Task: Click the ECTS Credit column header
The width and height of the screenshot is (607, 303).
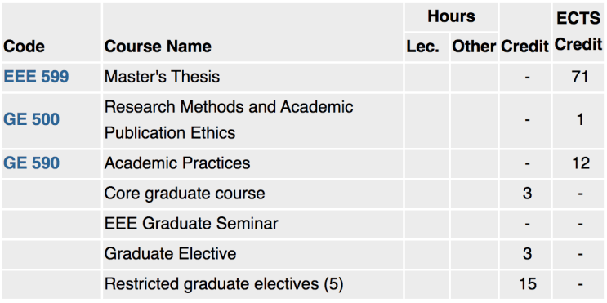Action: click(578, 32)
